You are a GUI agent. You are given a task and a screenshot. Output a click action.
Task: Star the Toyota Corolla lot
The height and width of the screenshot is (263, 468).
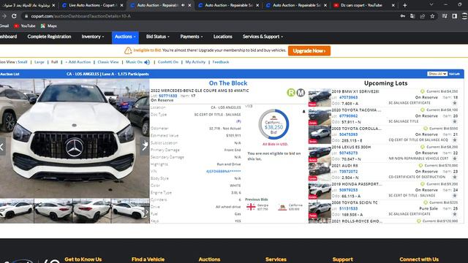tap(455, 140)
